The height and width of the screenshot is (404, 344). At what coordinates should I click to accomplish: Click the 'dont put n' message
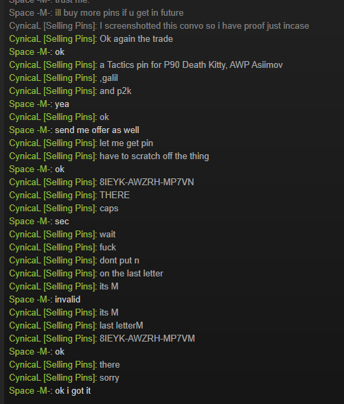(x=119, y=260)
